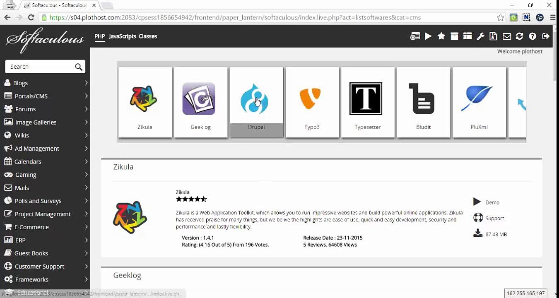The width and height of the screenshot is (559, 298).
Task: Click the Demos play icon in top toolbar
Action: [x=428, y=36]
